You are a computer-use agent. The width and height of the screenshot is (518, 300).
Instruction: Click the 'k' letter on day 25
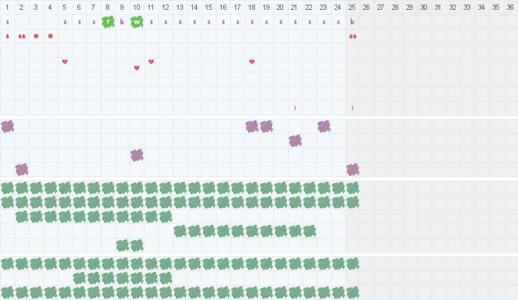tap(353, 22)
